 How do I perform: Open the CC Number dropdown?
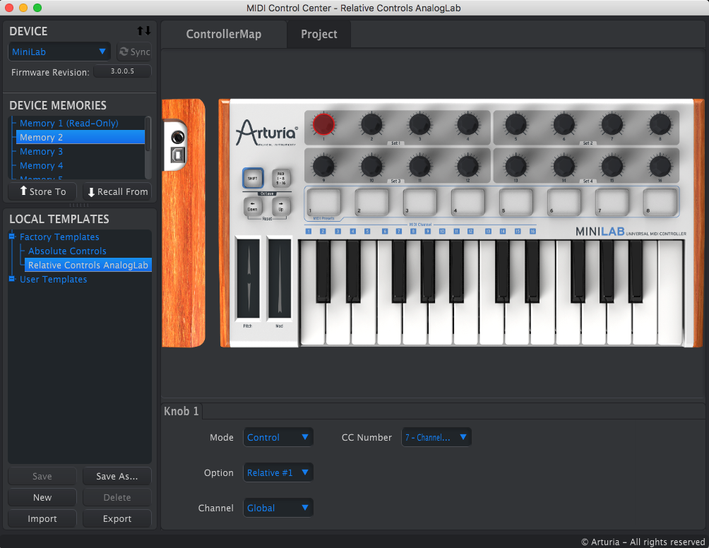click(x=436, y=437)
